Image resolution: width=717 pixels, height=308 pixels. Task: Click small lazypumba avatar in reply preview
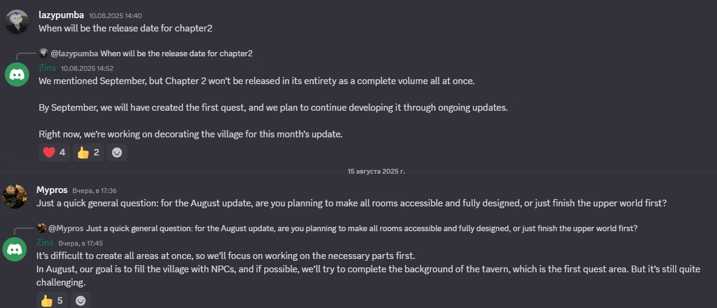[44, 53]
